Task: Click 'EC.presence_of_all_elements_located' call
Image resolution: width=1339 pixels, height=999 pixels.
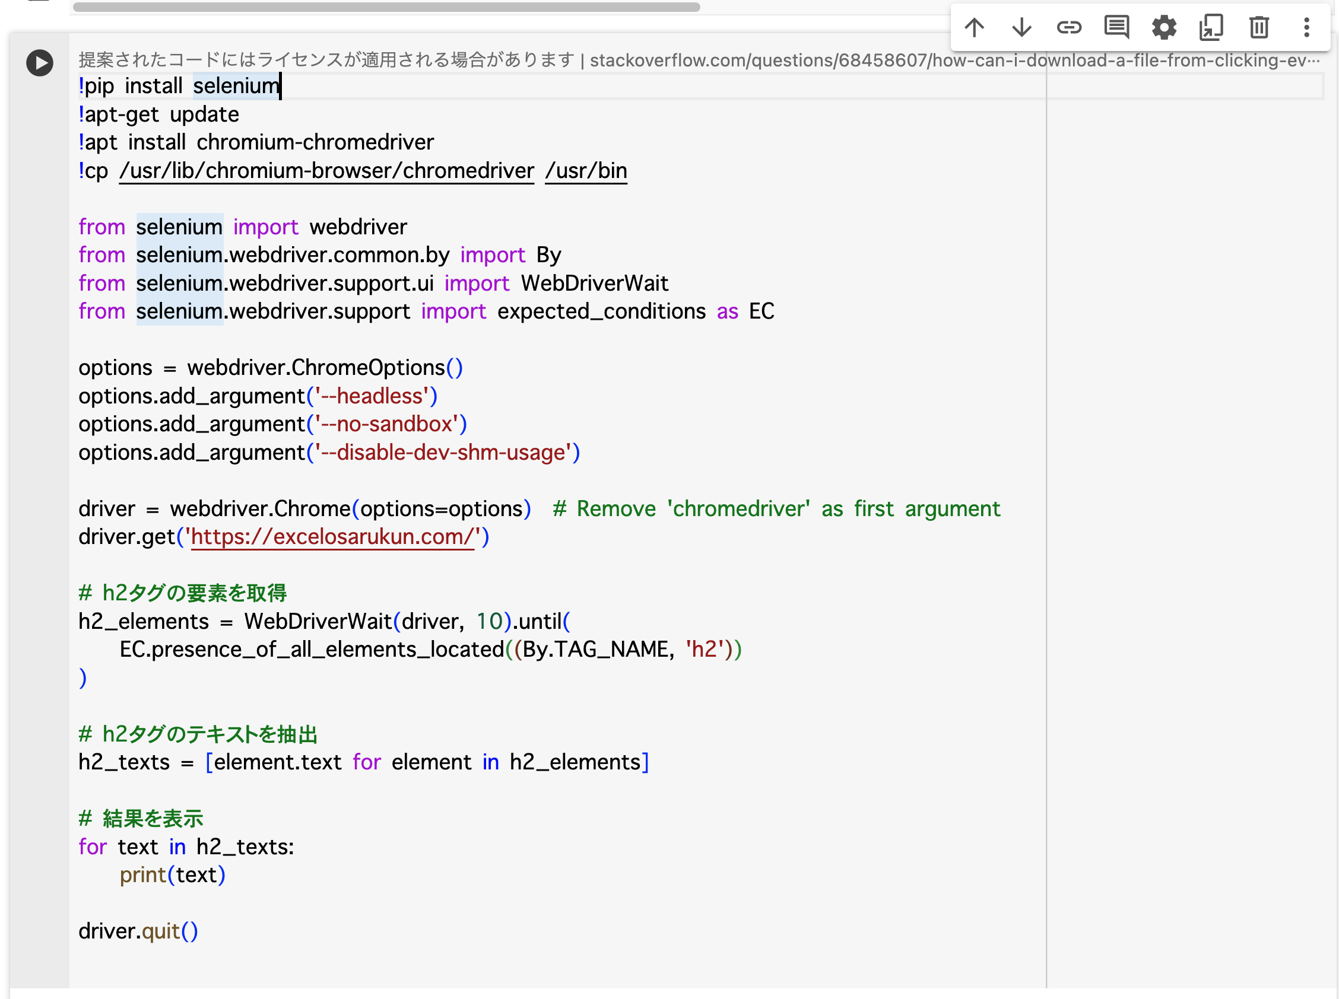Action: click(312, 650)
